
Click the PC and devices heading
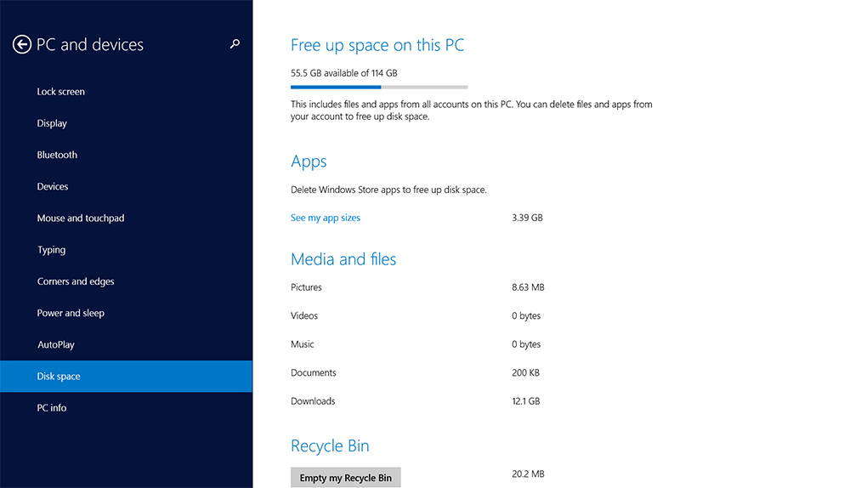point(90,45)
